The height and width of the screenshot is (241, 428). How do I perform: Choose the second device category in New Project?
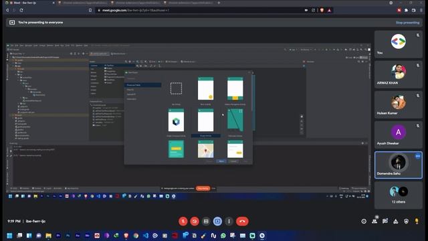(142, 90)
